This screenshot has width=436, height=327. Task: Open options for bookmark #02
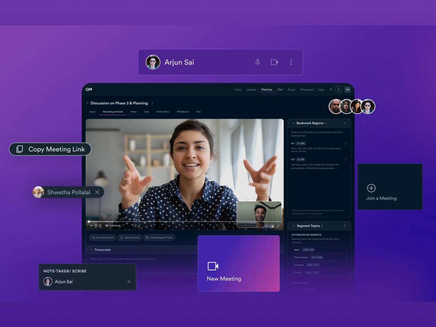coord(346,159)
